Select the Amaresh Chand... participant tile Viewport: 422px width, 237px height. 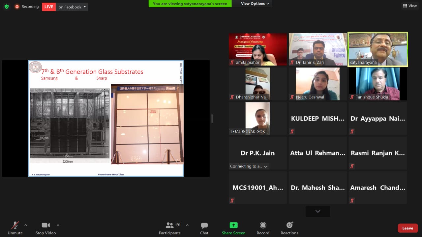coord(378,188)
